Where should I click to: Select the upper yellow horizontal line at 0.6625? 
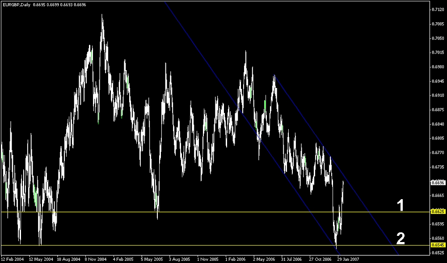coord(223,212)
